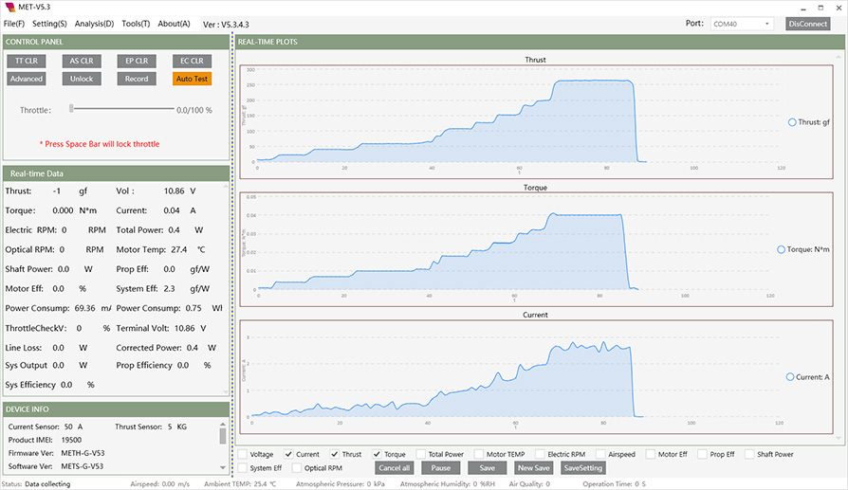Uncheck the Thrust plot checkbox

[335, 455]
